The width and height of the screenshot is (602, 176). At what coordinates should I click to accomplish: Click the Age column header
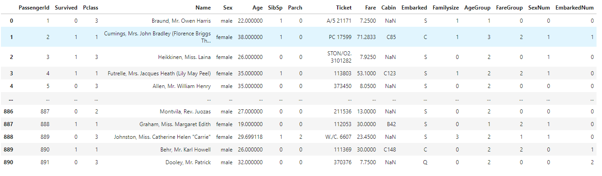(x=257, y=8)
